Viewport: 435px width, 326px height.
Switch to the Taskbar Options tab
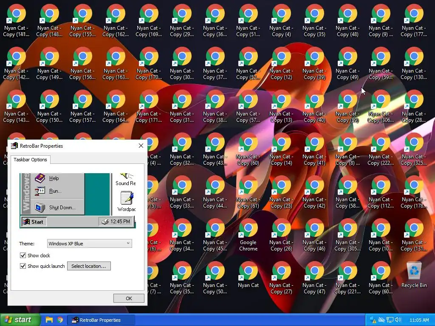coord(30,160)
